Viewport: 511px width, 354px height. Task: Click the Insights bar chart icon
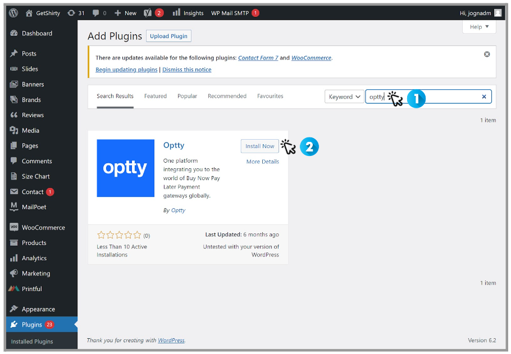coord(176,13)
